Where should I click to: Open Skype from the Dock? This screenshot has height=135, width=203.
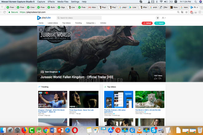coord(154,130)
